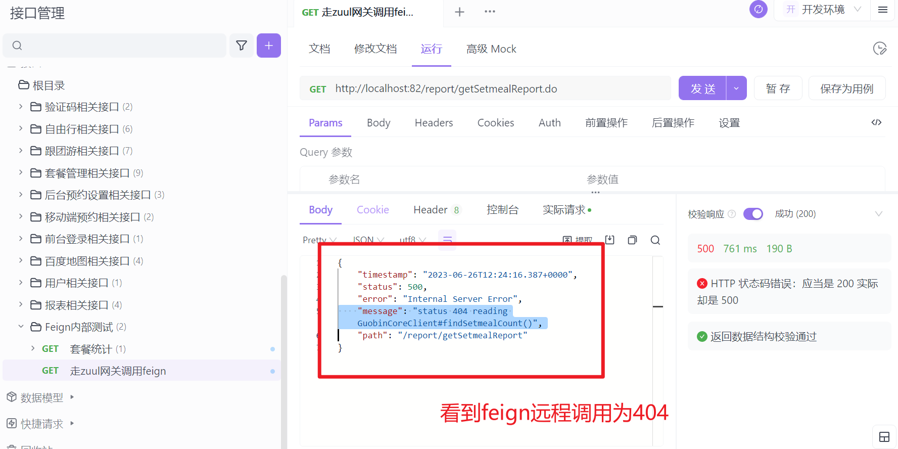This screenshot has height=449, width=898.
Task: Switch to the 高级 Mock tab
Action: point(491,49)
